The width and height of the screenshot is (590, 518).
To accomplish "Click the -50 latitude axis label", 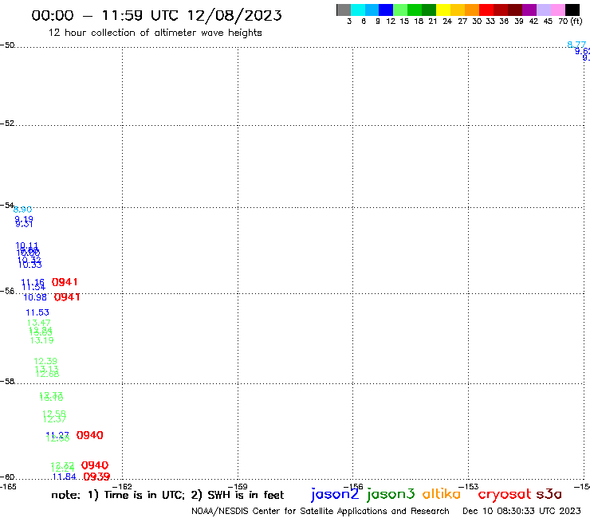I will click(7, 45).
